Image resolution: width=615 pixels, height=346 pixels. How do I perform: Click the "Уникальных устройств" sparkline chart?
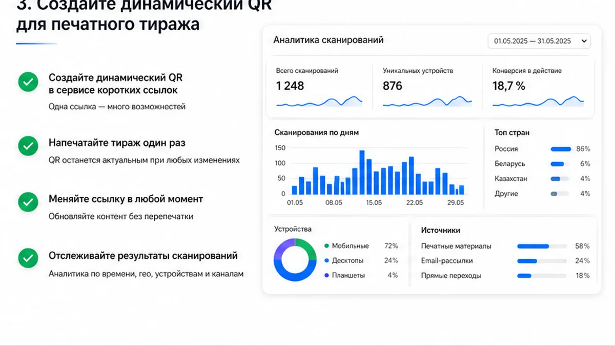(427, 101)
